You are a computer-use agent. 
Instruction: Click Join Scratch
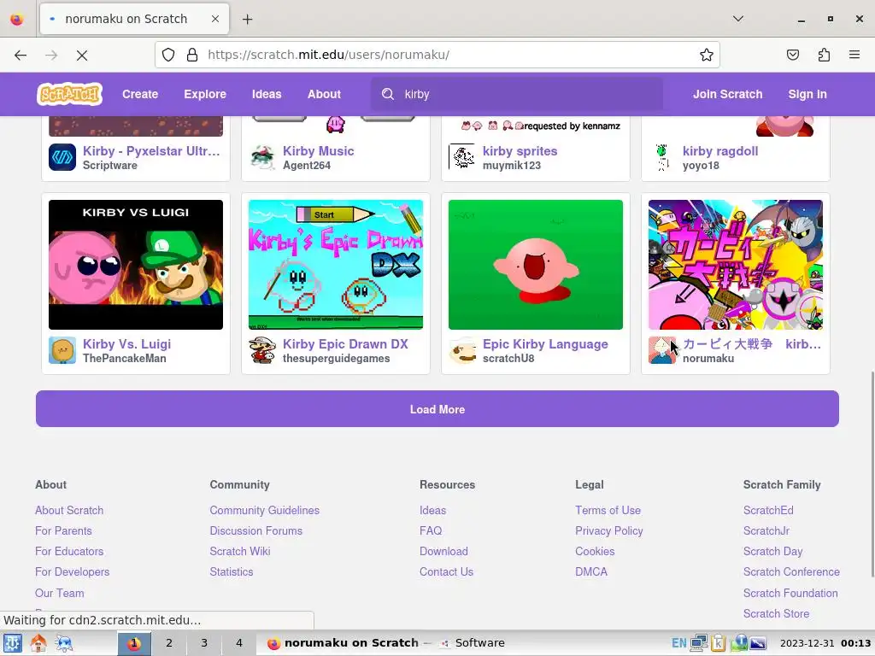(x=728, y=94)
